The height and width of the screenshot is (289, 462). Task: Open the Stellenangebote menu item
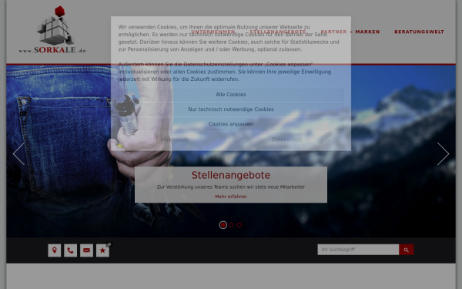click(278, 32)
